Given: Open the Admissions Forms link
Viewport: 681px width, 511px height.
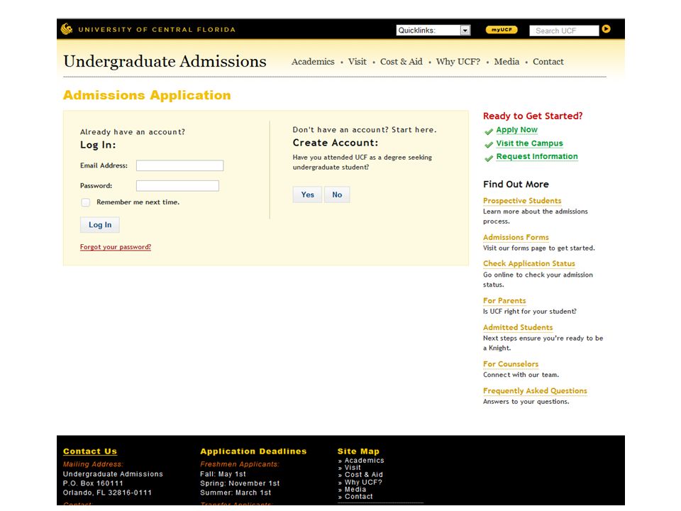Looking at the screenshot, I should click(516, 237).
